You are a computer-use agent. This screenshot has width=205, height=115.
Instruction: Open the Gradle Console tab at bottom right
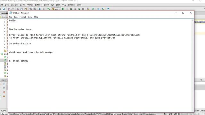pyautogui.click(x=200, y=111)
